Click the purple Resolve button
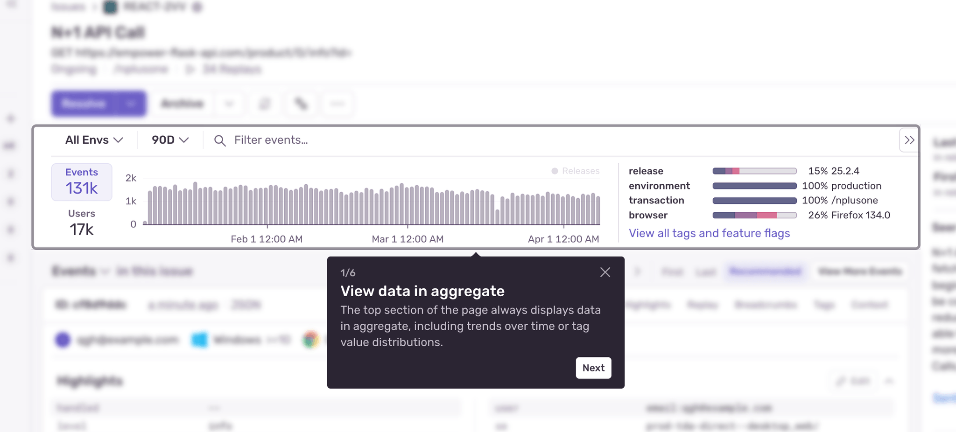Viewport: 956px width, 432px height. [x=84, y=104]
